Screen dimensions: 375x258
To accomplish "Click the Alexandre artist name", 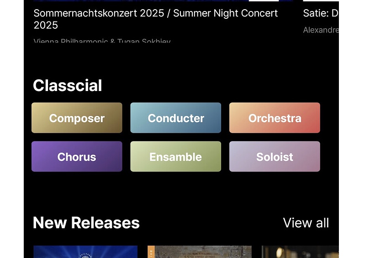I will 321,30.
